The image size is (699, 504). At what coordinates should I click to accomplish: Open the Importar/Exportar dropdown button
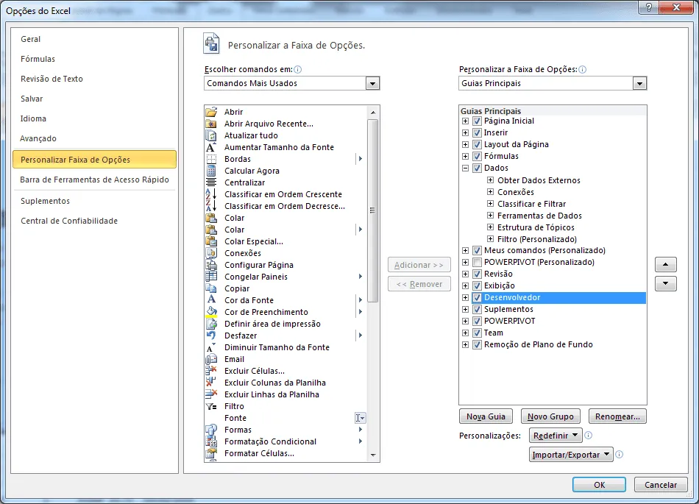tap(571, 455)
